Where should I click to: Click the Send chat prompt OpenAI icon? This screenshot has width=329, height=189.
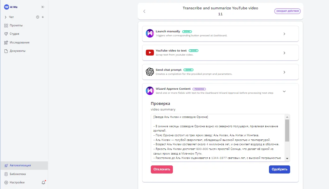pyautogui.click(x=150, y=72)
